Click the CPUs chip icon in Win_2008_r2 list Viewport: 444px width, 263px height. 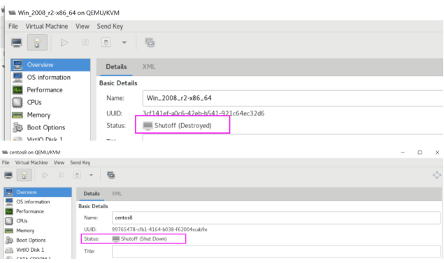17,102
